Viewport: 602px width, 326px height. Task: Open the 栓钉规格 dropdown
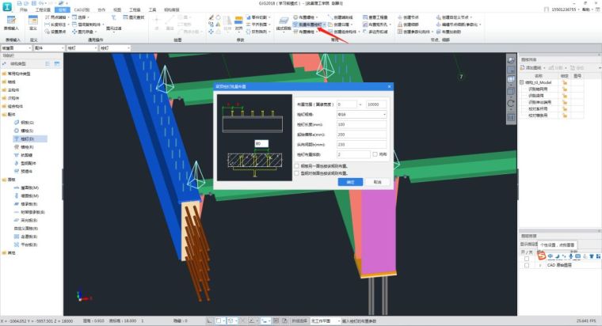(x=384, y=114)
